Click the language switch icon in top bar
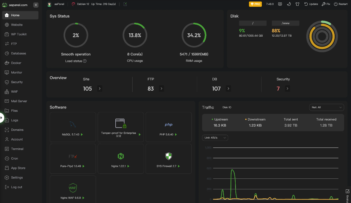This screenshot has height=203, width=351. click(280, 4)
